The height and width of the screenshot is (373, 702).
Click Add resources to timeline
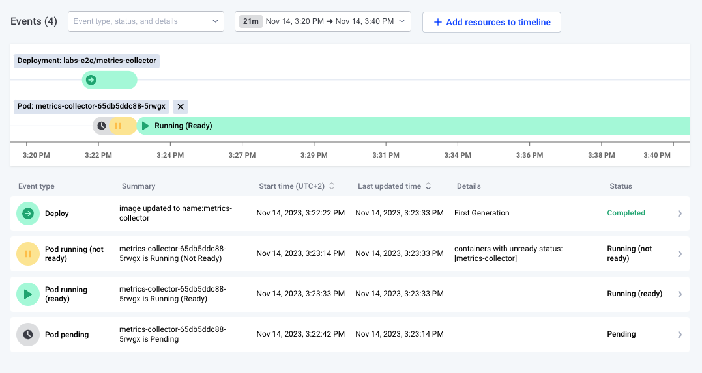coord(491,22)
